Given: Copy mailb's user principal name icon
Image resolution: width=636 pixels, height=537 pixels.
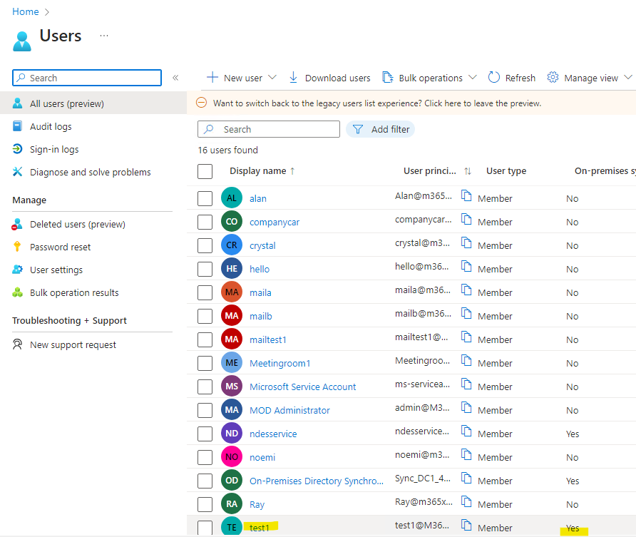Looking at the screenshot, I should point(466,313).
